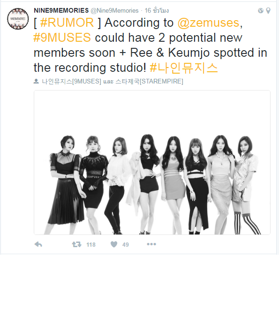
Task: Click the 118 retweet count
Action: (91, 245)
